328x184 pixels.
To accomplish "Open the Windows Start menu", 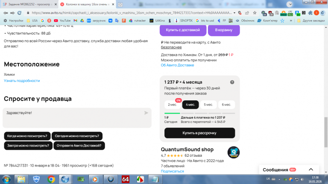I will (x=6, y=179).
